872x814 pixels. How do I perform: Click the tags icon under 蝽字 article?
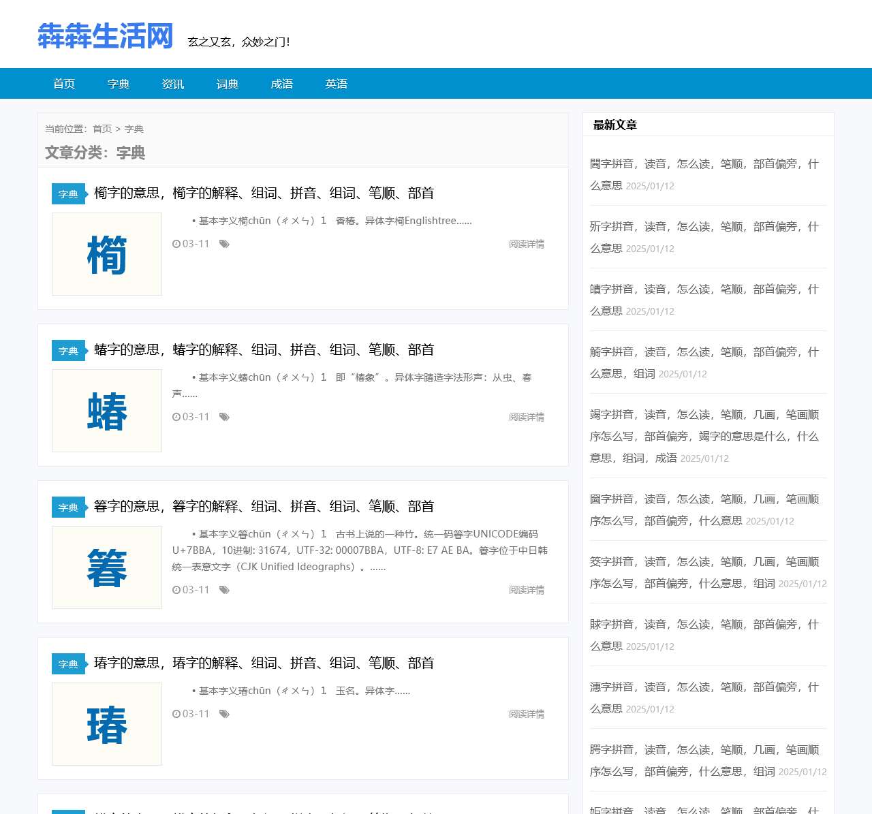pos(224,417)
